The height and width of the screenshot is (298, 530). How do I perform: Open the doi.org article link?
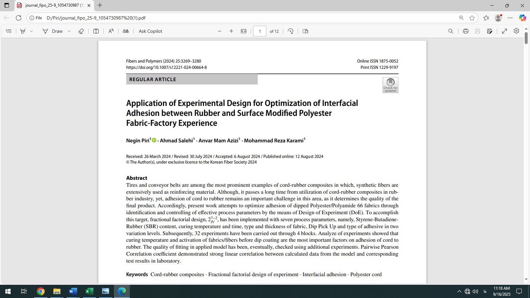tap(166, 68)
